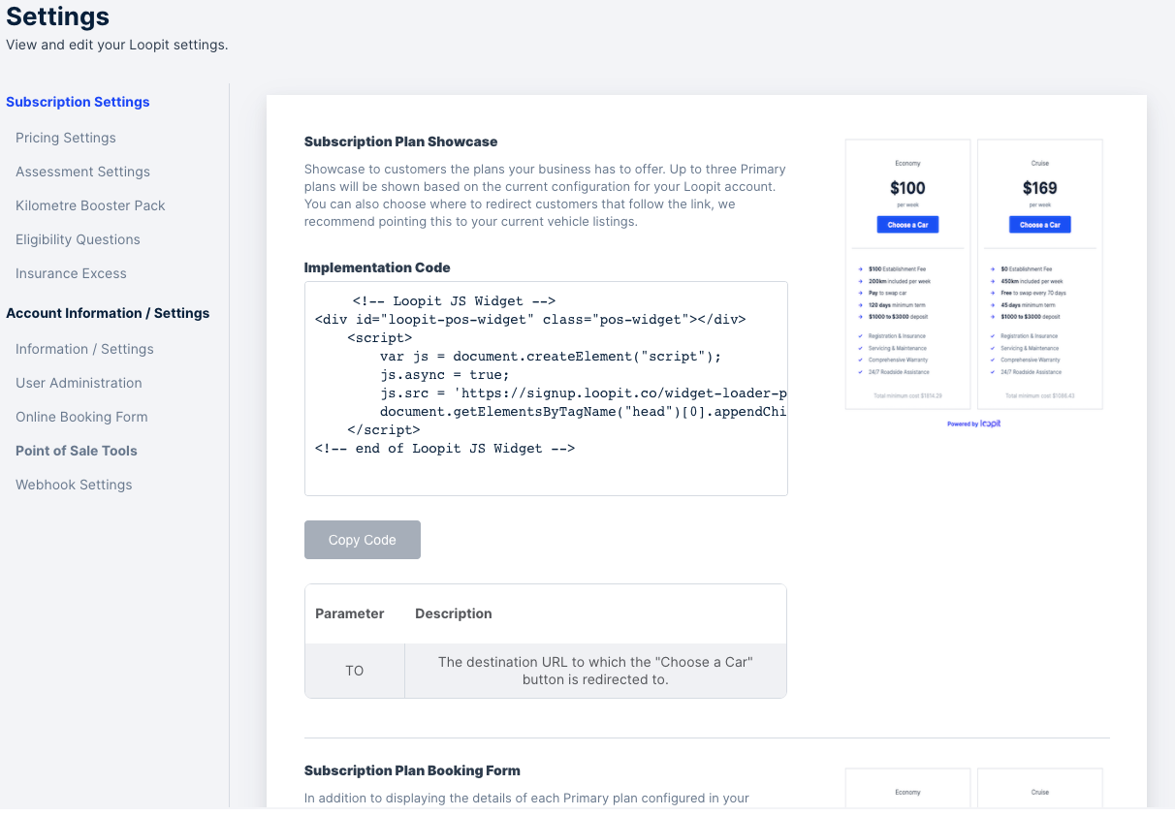The height and width of the screenshot is (816, 1175).
Task: Click inside the Implementation Code box
Action: pos(546,389)
